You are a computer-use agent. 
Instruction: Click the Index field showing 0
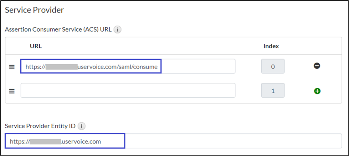273,66
